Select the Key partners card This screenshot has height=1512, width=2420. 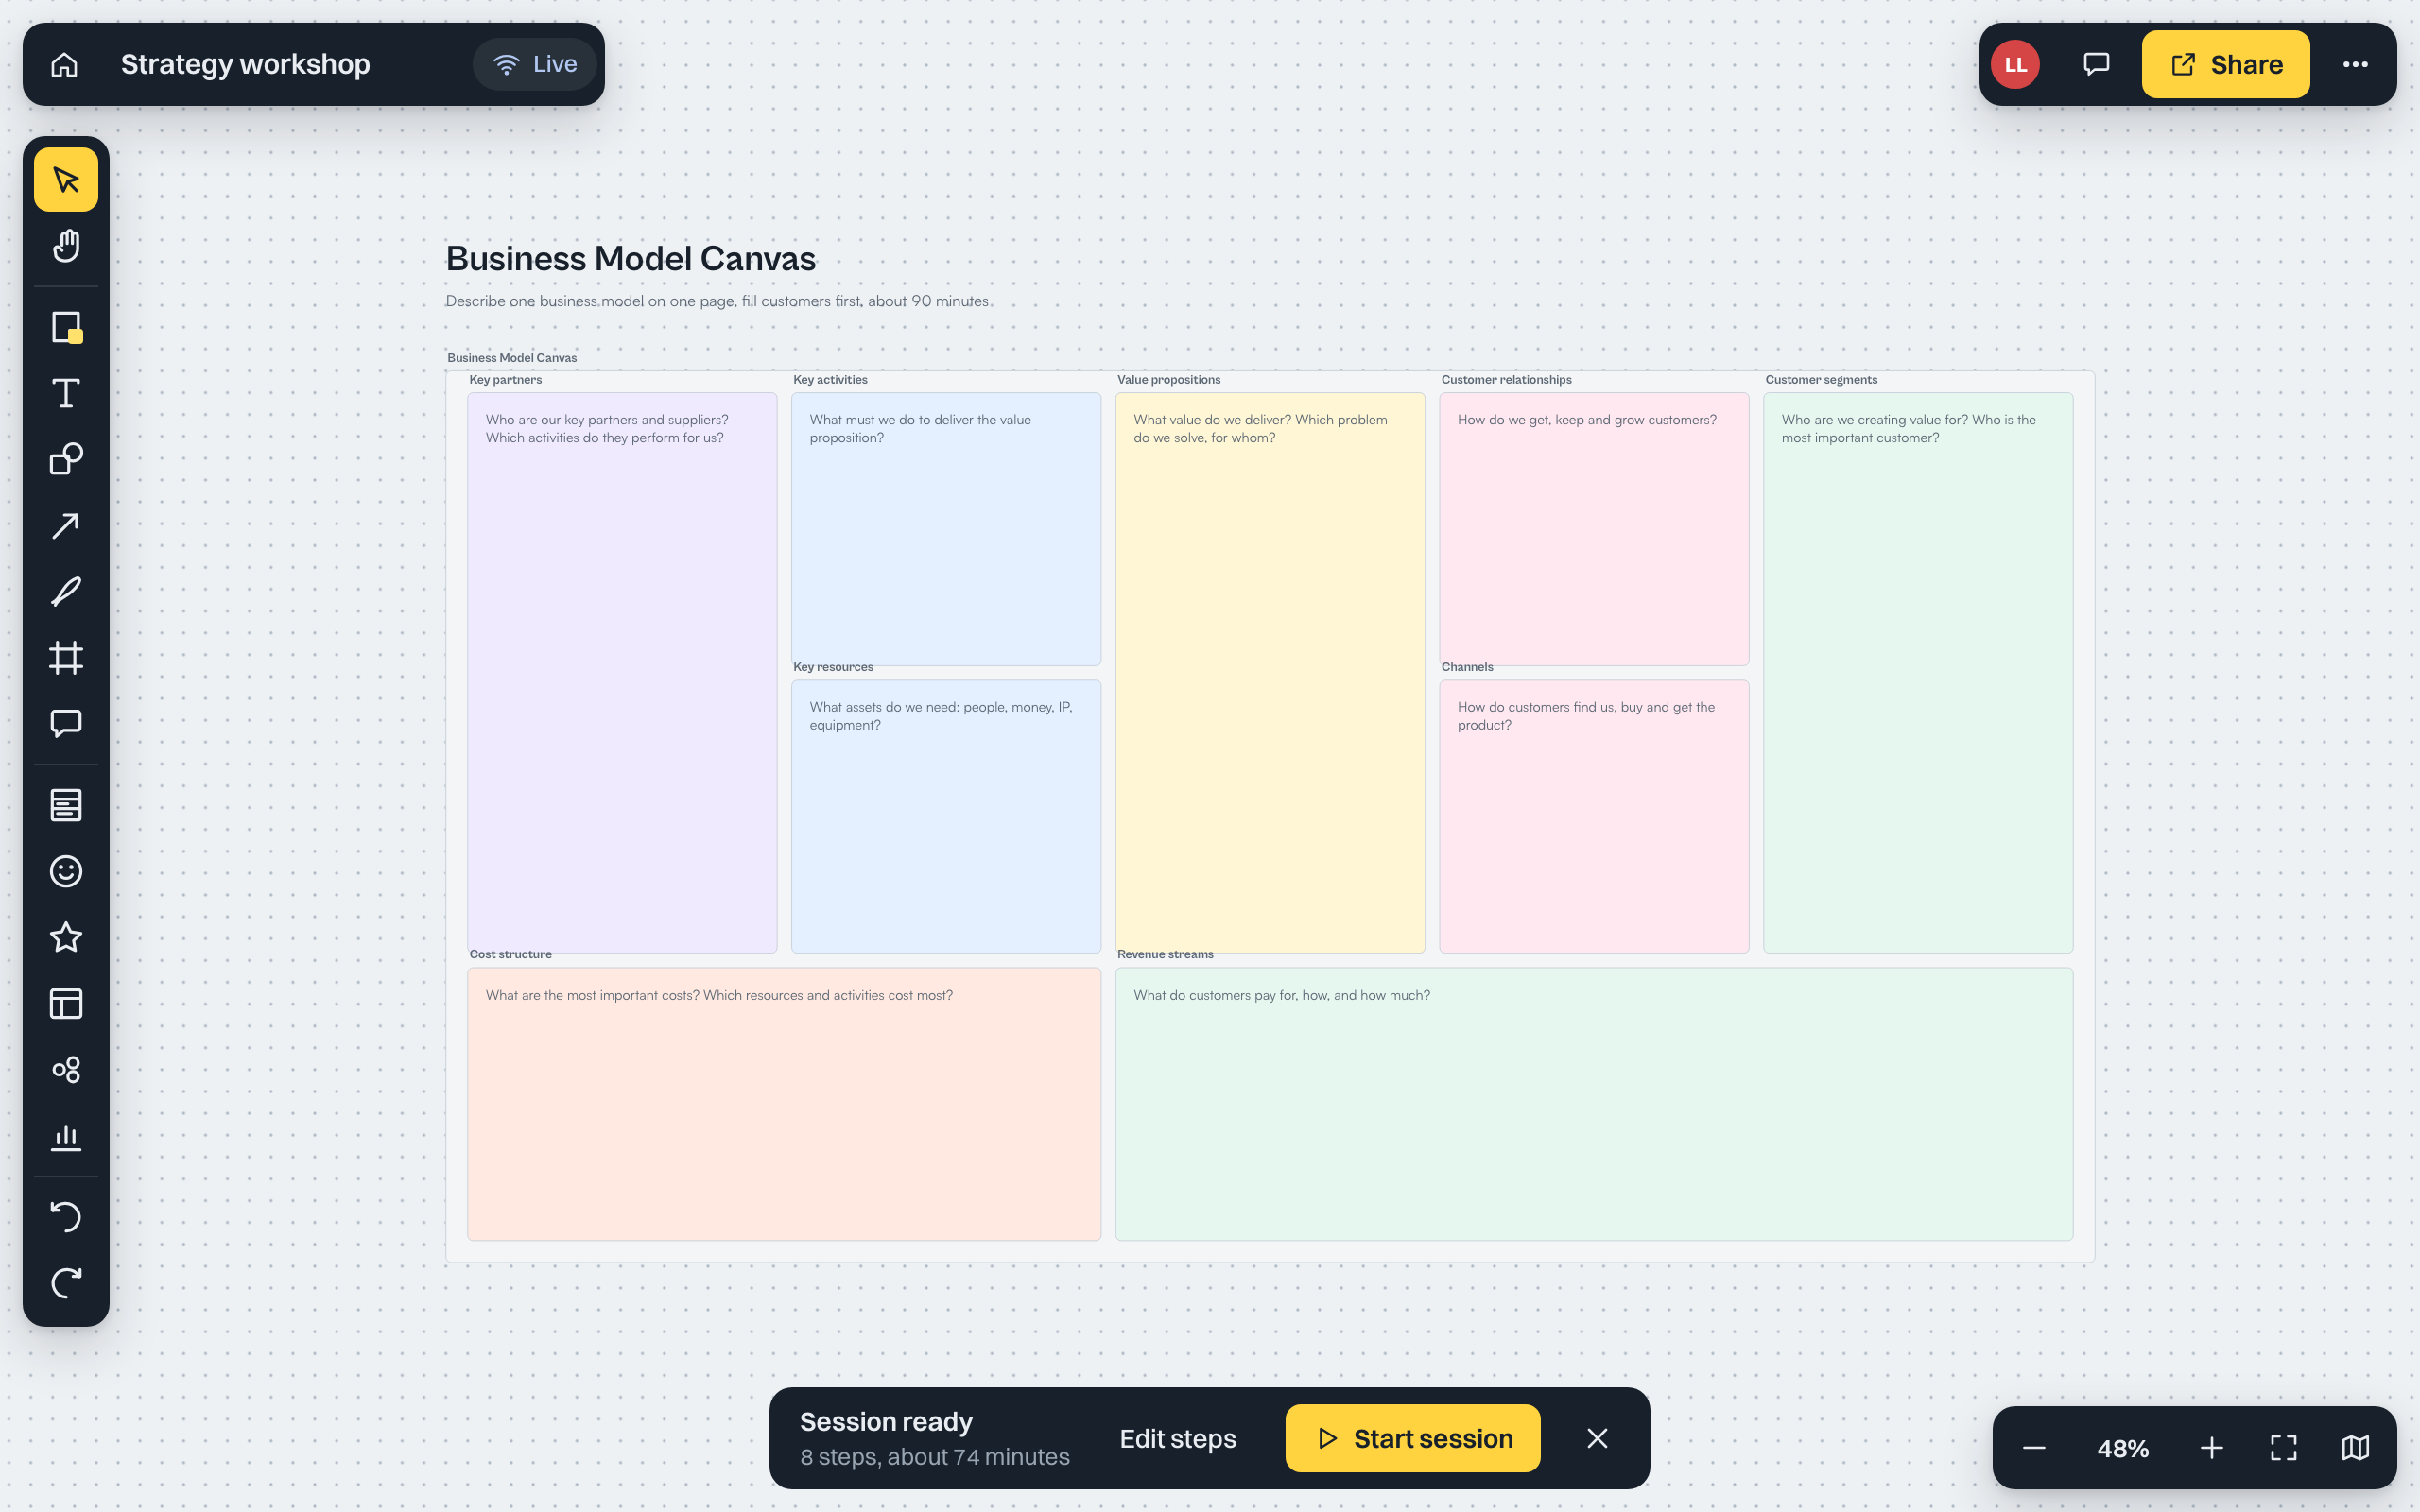(622, 673)
